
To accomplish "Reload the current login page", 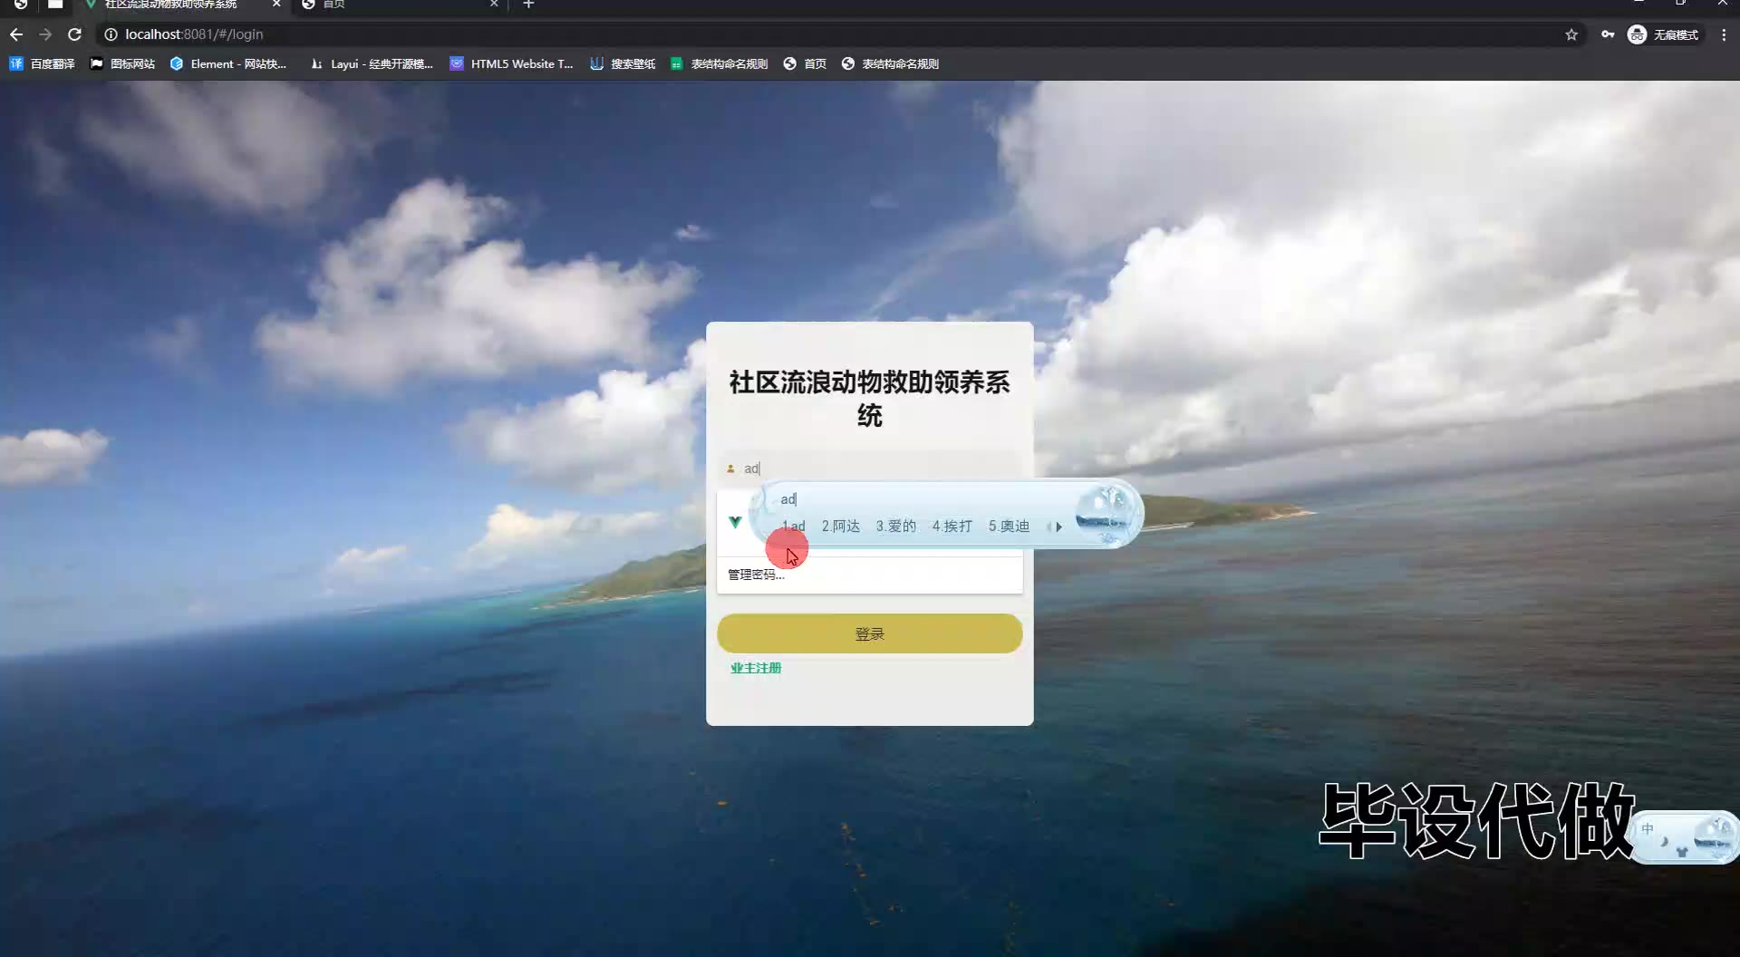I will pyautogui.click(x=75, y=34).
